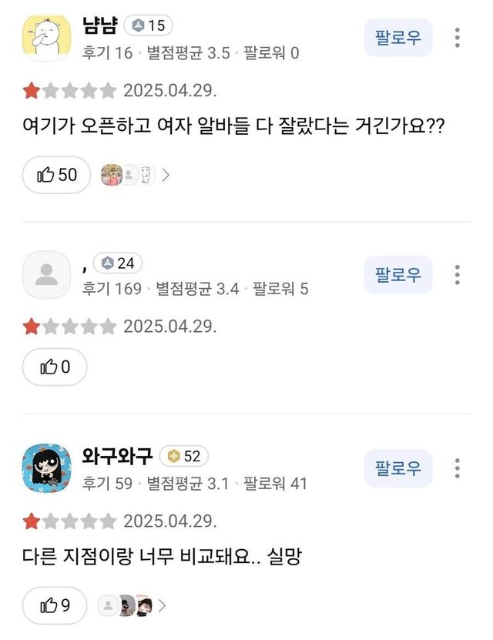
Task: Tap 냠냠's level 15 badge
Action: [x=148, y=25]
